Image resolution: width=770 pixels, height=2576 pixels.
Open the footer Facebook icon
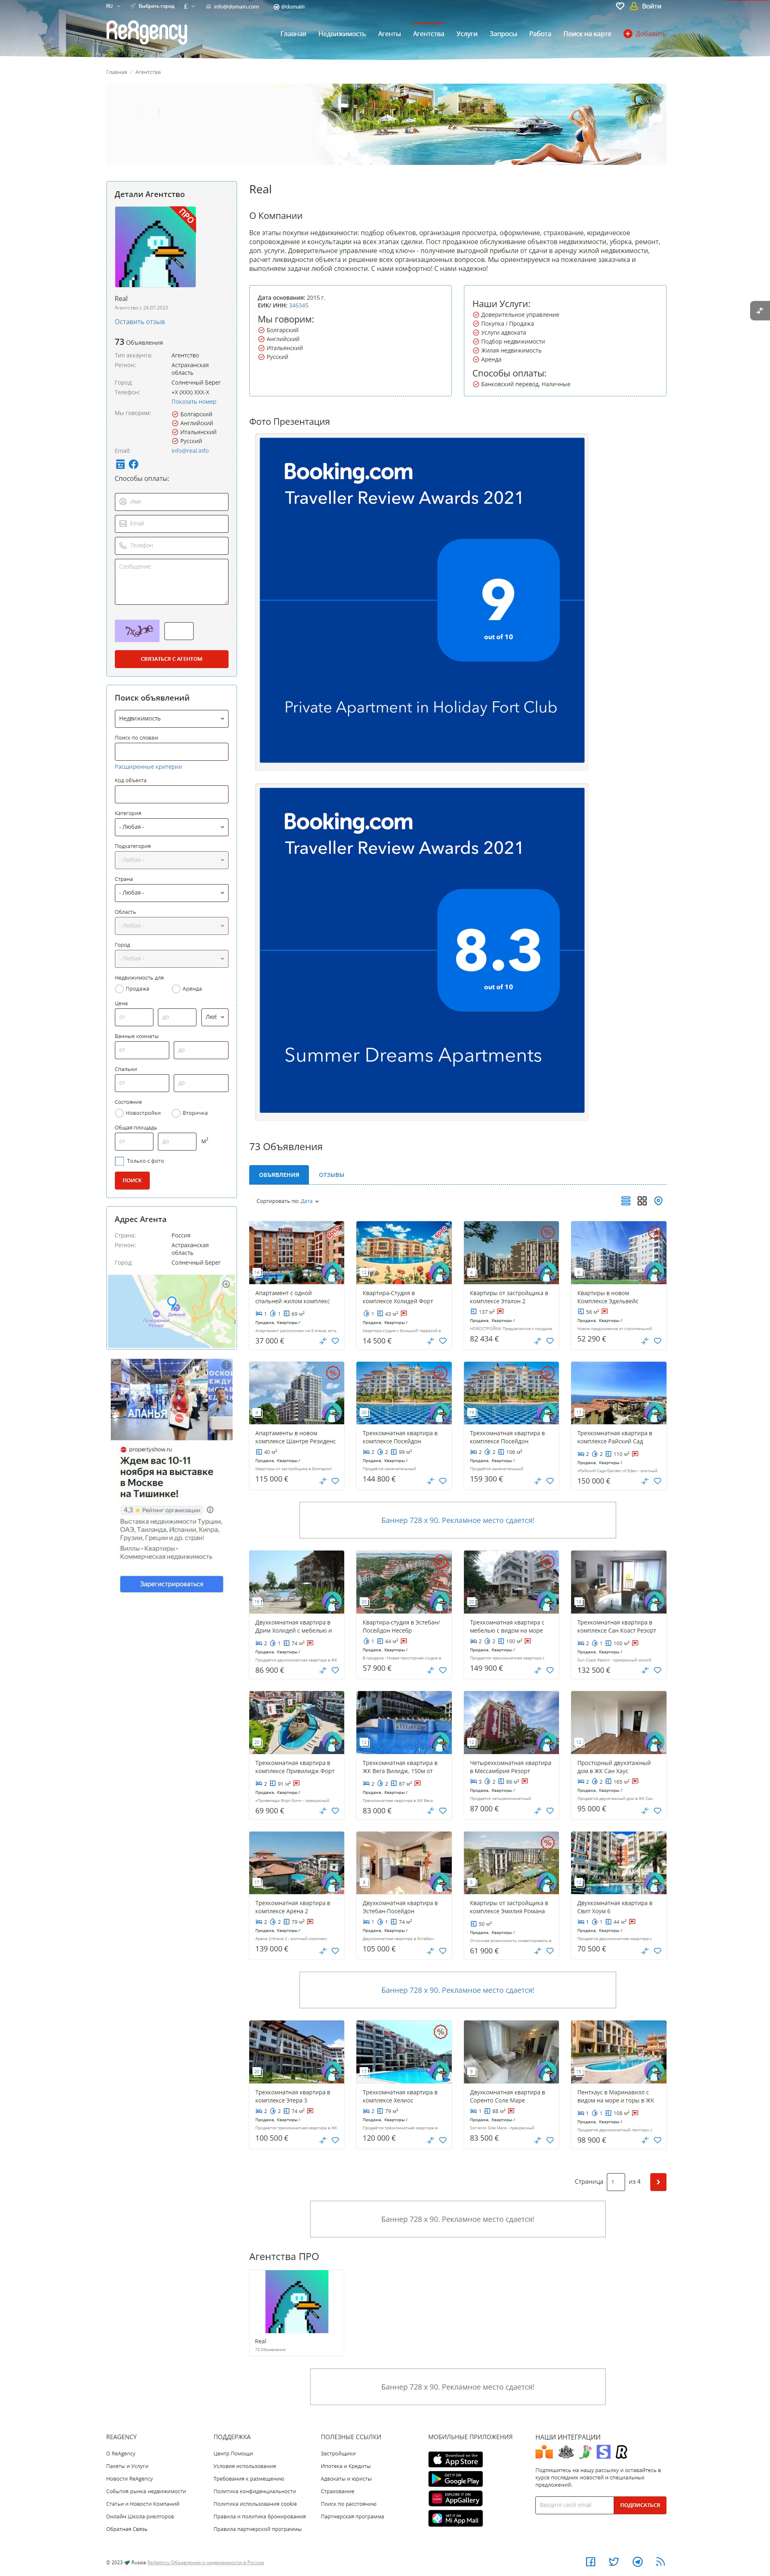(590, 2562)
